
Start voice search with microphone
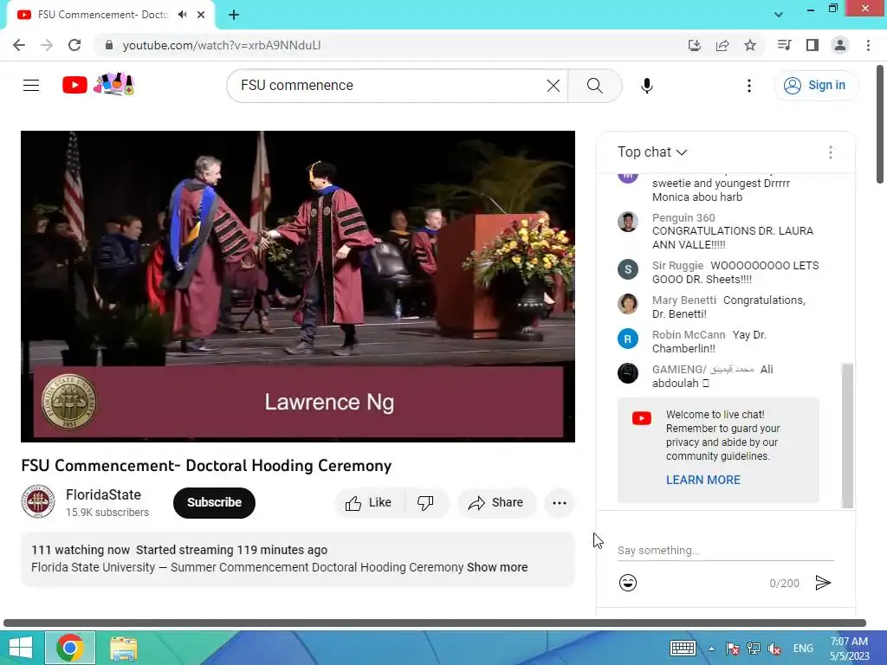coord(646,86)
